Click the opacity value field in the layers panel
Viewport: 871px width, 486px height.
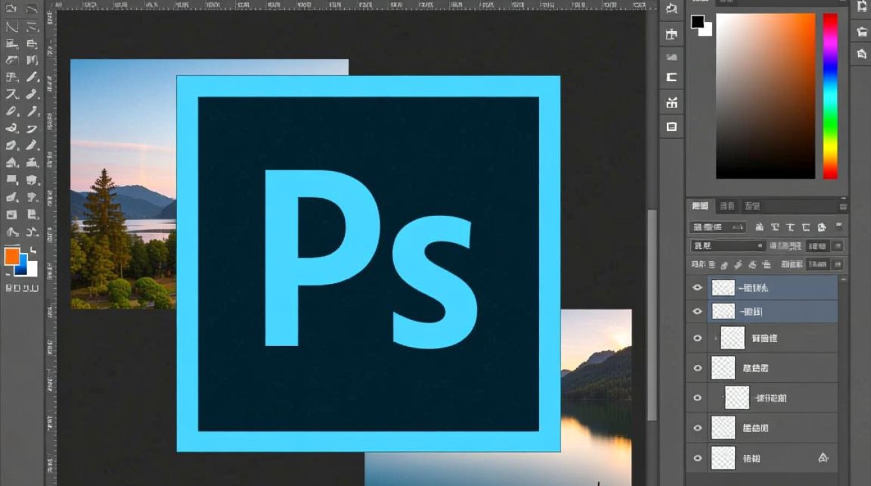(x=818, y=246)
